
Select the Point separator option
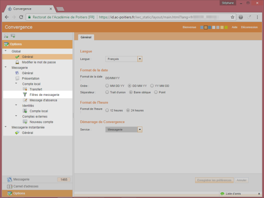[156, 92]
